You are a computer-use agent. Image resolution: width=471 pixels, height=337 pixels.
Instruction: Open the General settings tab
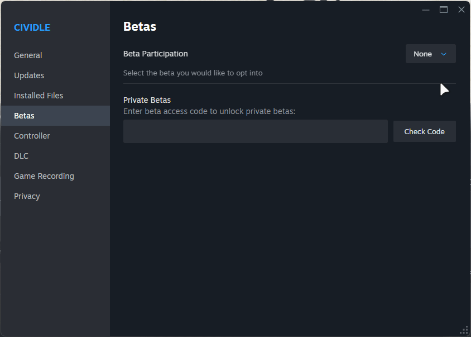tap(28, 55)
